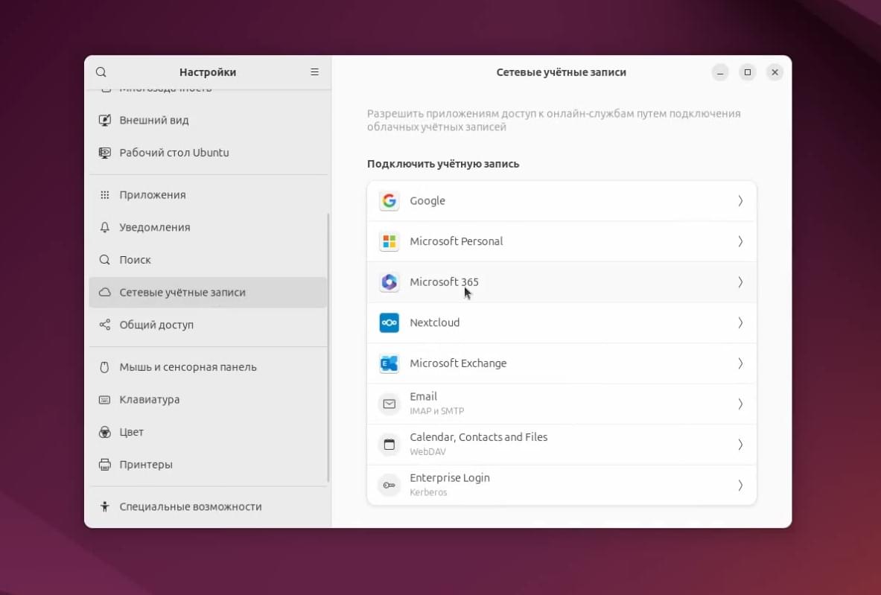881x595 pixels.
Task: Open the Рабочий стол Ubuntu section
Action: pyautogui.click(x=208, y=153)
